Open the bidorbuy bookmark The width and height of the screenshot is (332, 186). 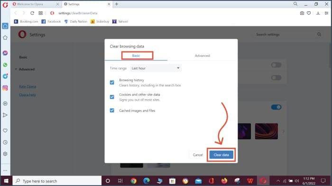(x=100, y=22)
